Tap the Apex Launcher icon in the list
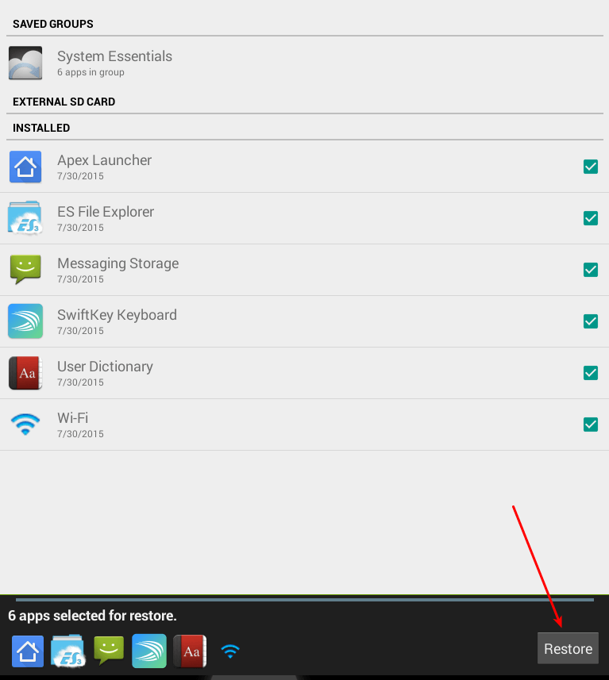Image resolution: width=609 pixels, height=680 pixels. click(25, 167)
